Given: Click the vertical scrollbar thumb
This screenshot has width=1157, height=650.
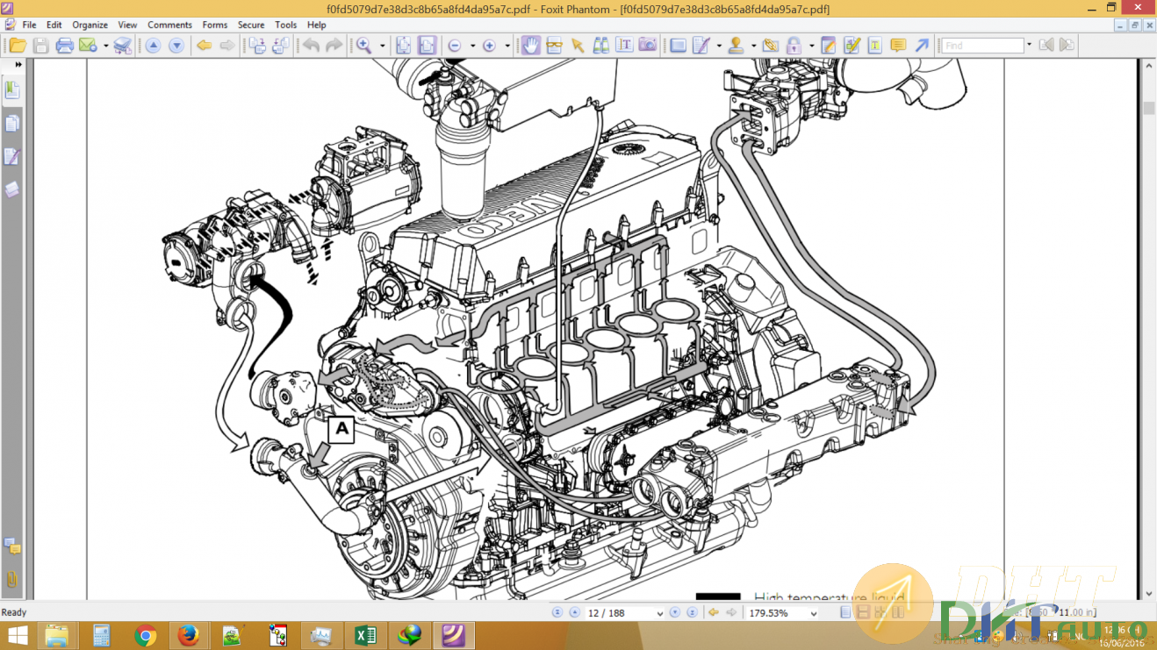Looking at the screenshot, I should point(1149,108).
